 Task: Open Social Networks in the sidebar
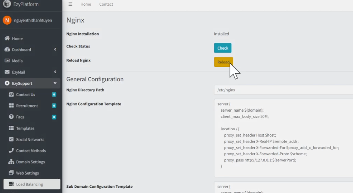[30, 139]
